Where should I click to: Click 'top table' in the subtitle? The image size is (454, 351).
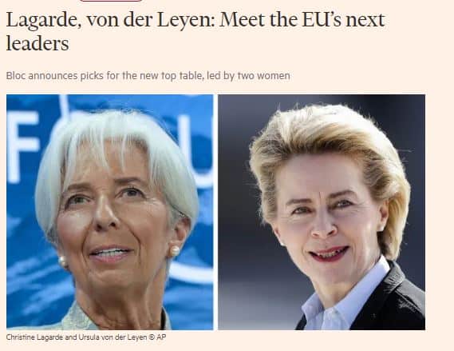tap(180, 76)
